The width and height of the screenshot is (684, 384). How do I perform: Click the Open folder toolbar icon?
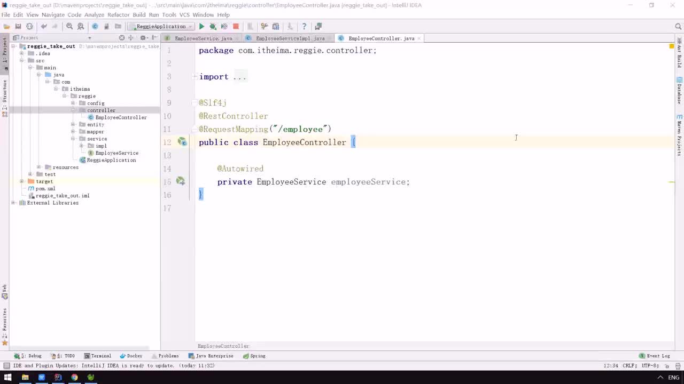tap(6, 26)
